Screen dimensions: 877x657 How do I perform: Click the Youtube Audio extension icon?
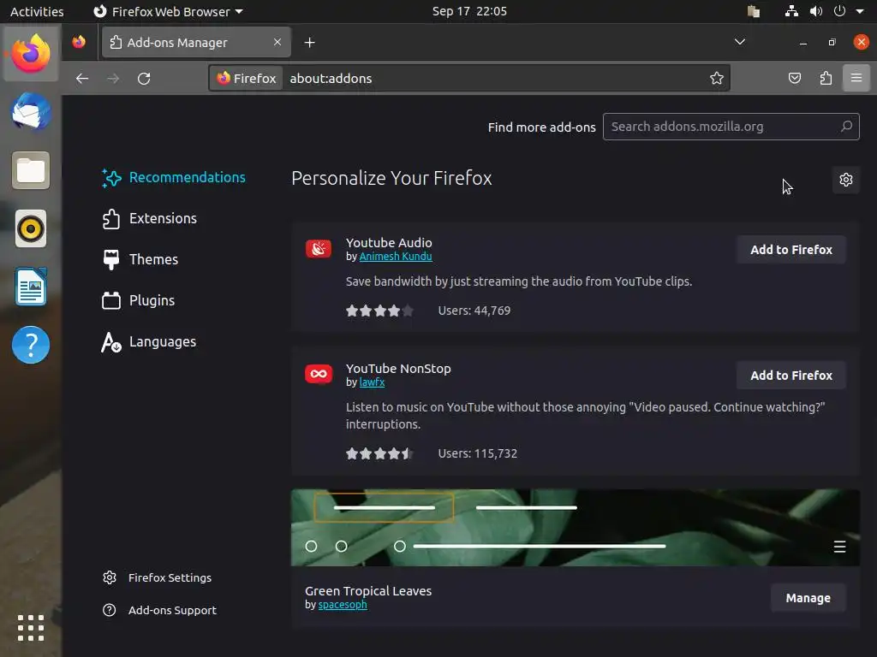tap(319, 249)
